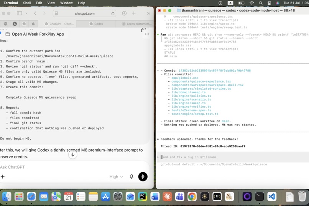Image resolution: width=309 pixels, height=206 pixels.
Task: Click app/globals.css in the committed files list
Action: 185,78
